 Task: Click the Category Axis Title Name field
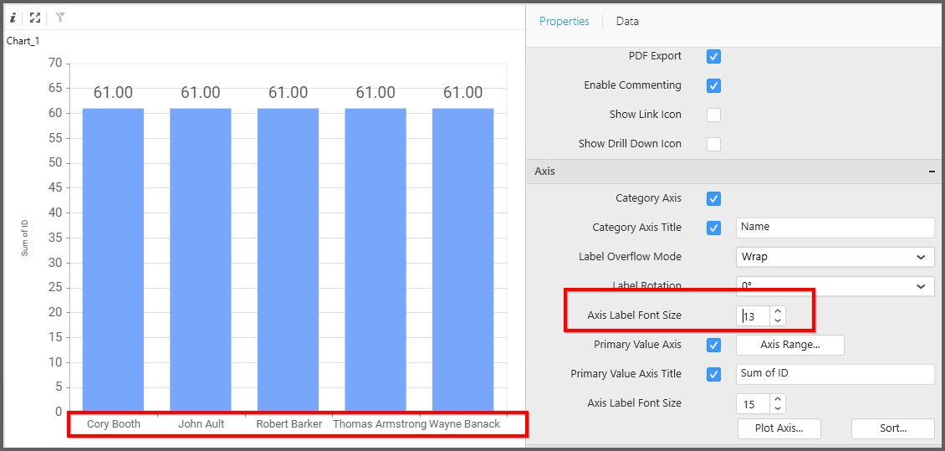[x=835, y=228]
